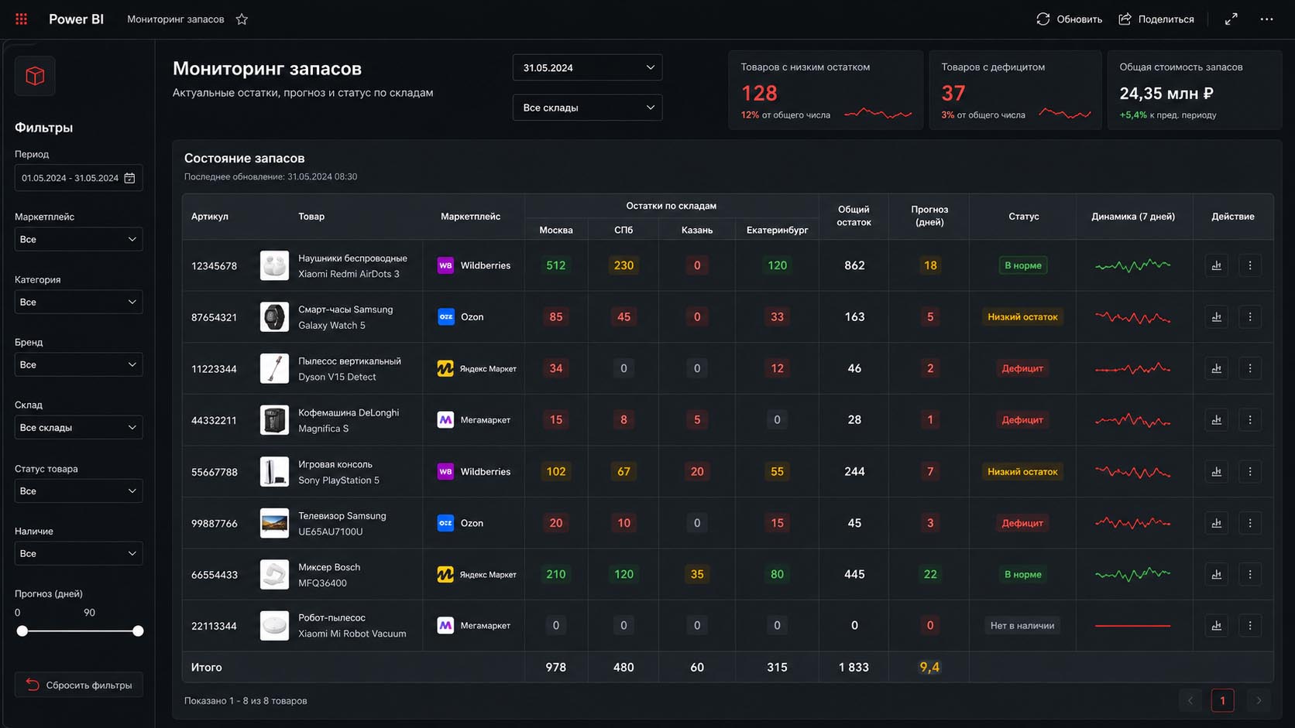This screenshot has height=728, width=1295.
Task: Open the Бренд filter dropdown
Action: click(x=78, y=364)
